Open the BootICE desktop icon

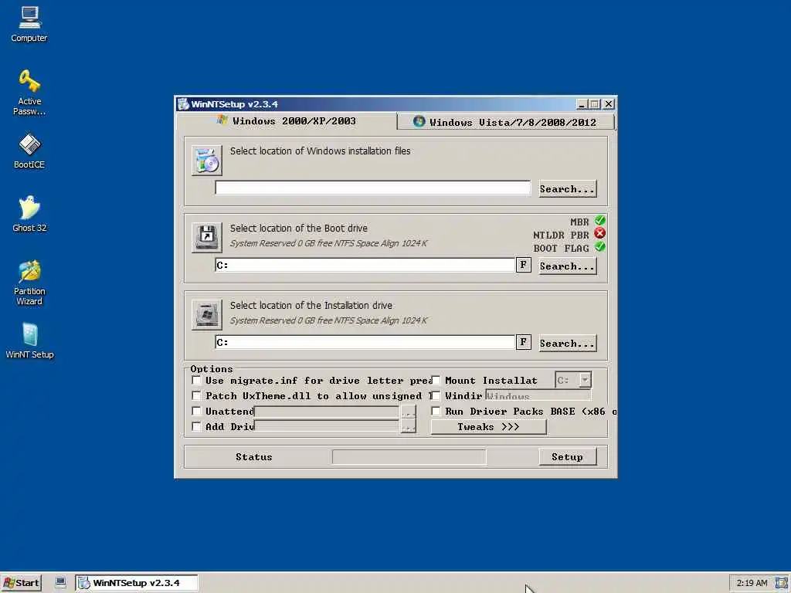[29, 151]
